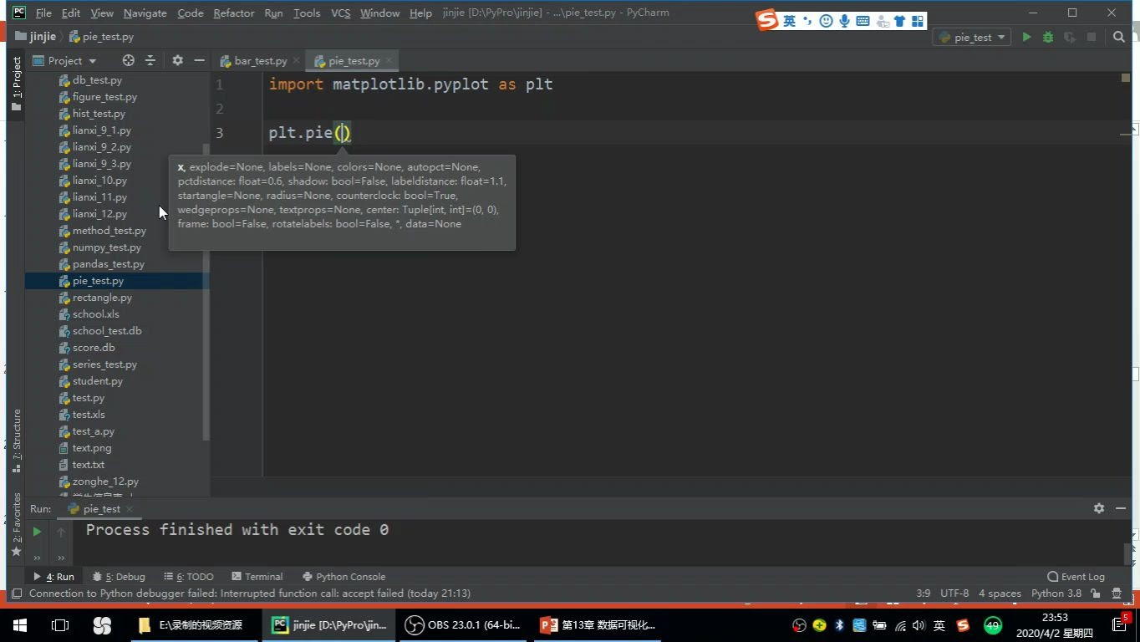Hide the Project tool window

199,60
